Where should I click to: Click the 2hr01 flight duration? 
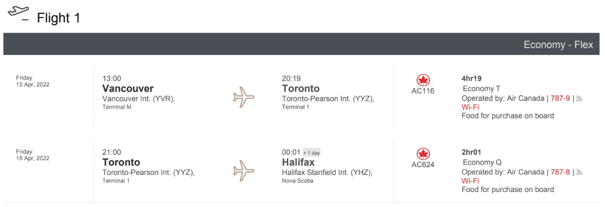[x=471, y=152]
